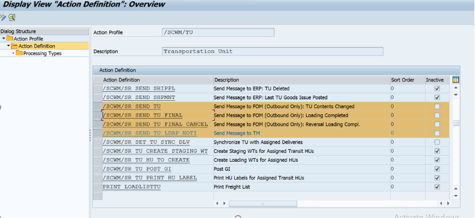The image size is (475, 218).
Task: Toggle Inactive checkbox for Loading Completed row
Action: pos(437,115)
